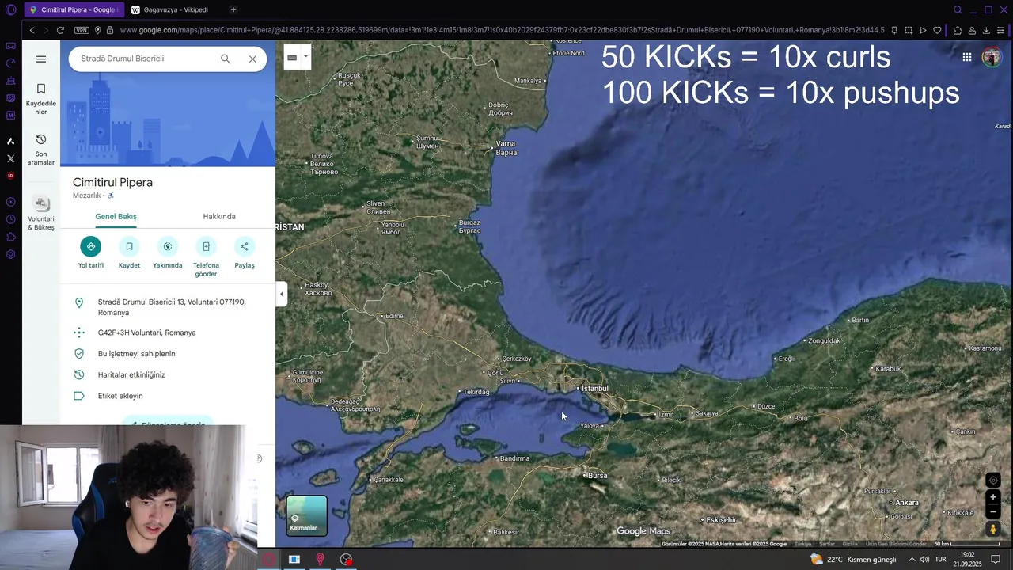Open Son aramalar recent searches

pyautogui.click(x=41, y=150)
